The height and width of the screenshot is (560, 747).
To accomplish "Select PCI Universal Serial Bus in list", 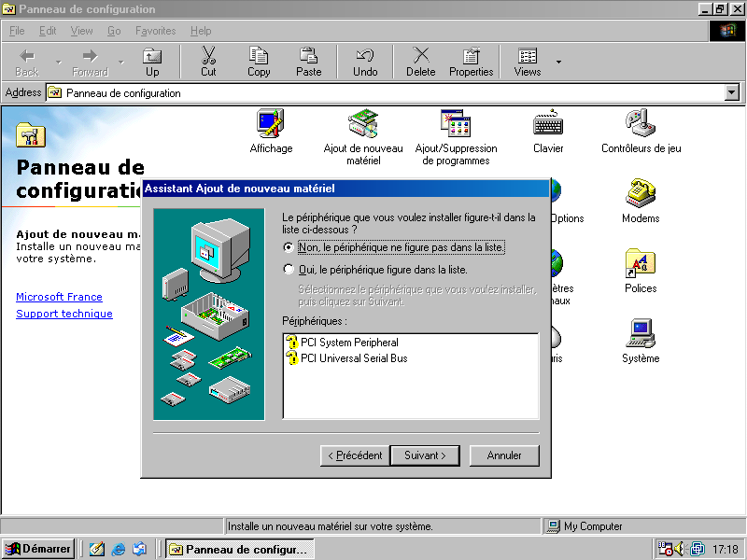I will point(346,358).
